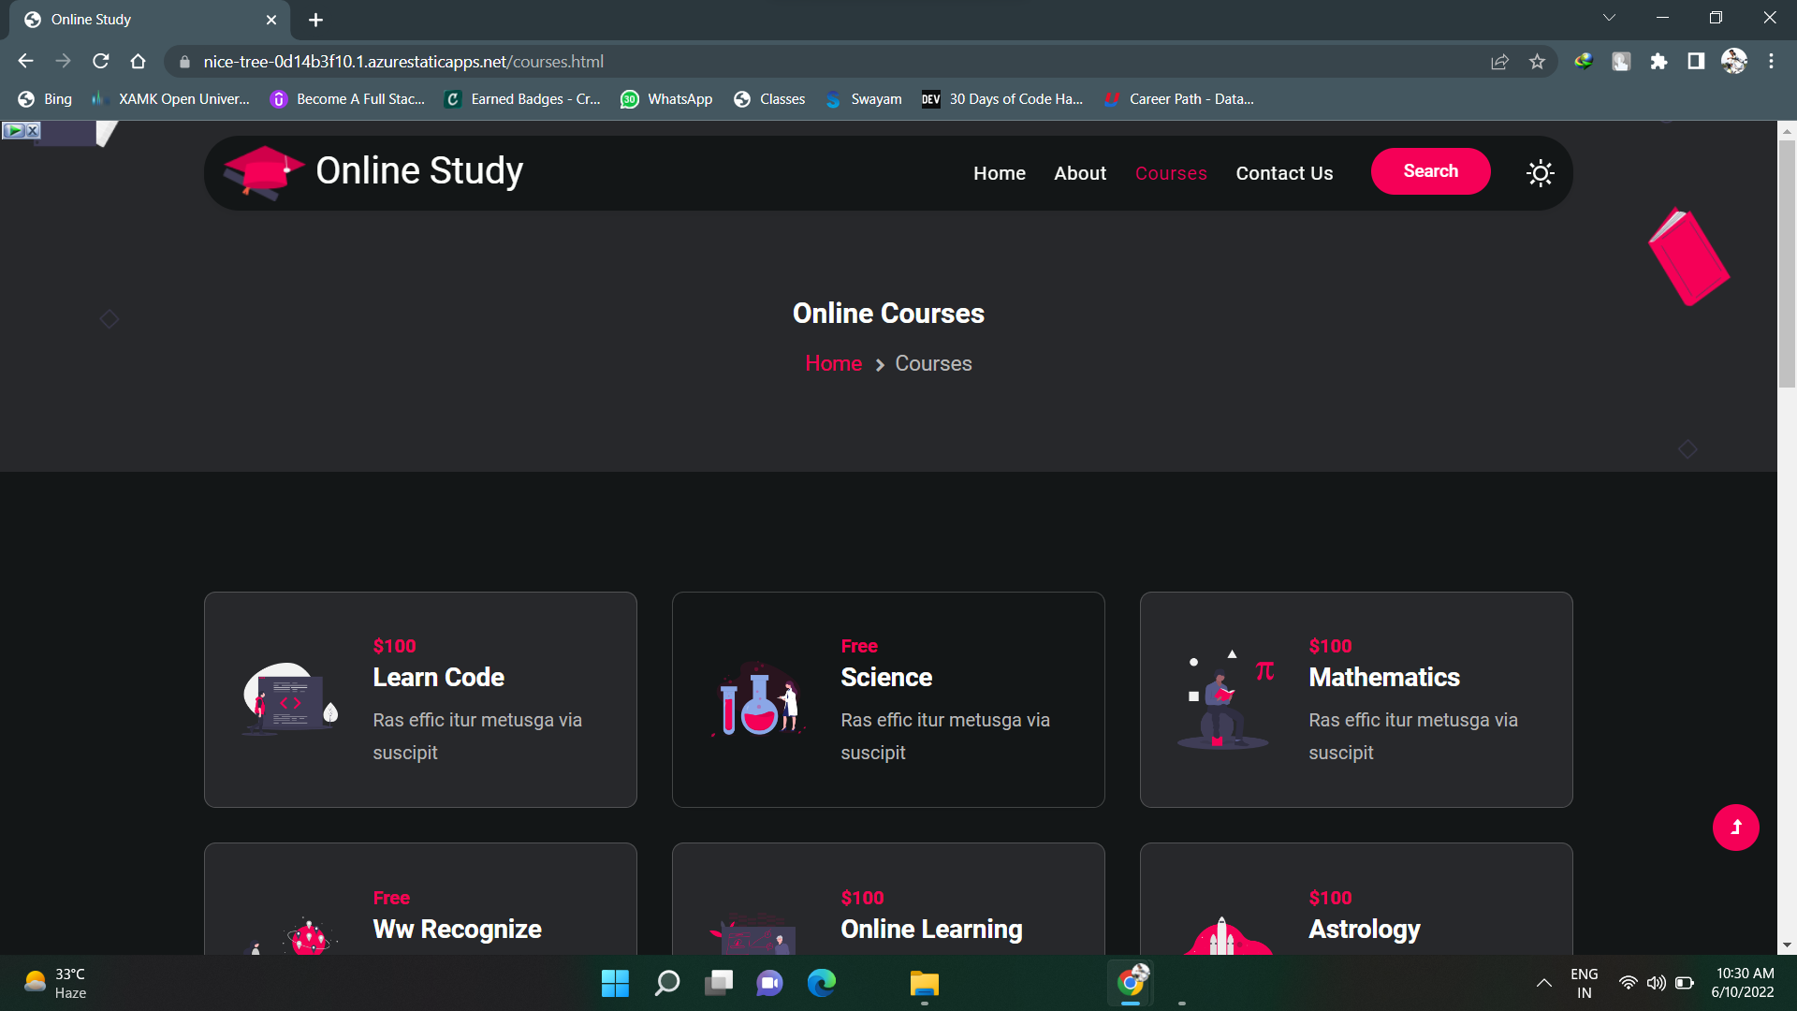Share this page icon
The image size is (1797, 1011).
point(1499,62)
